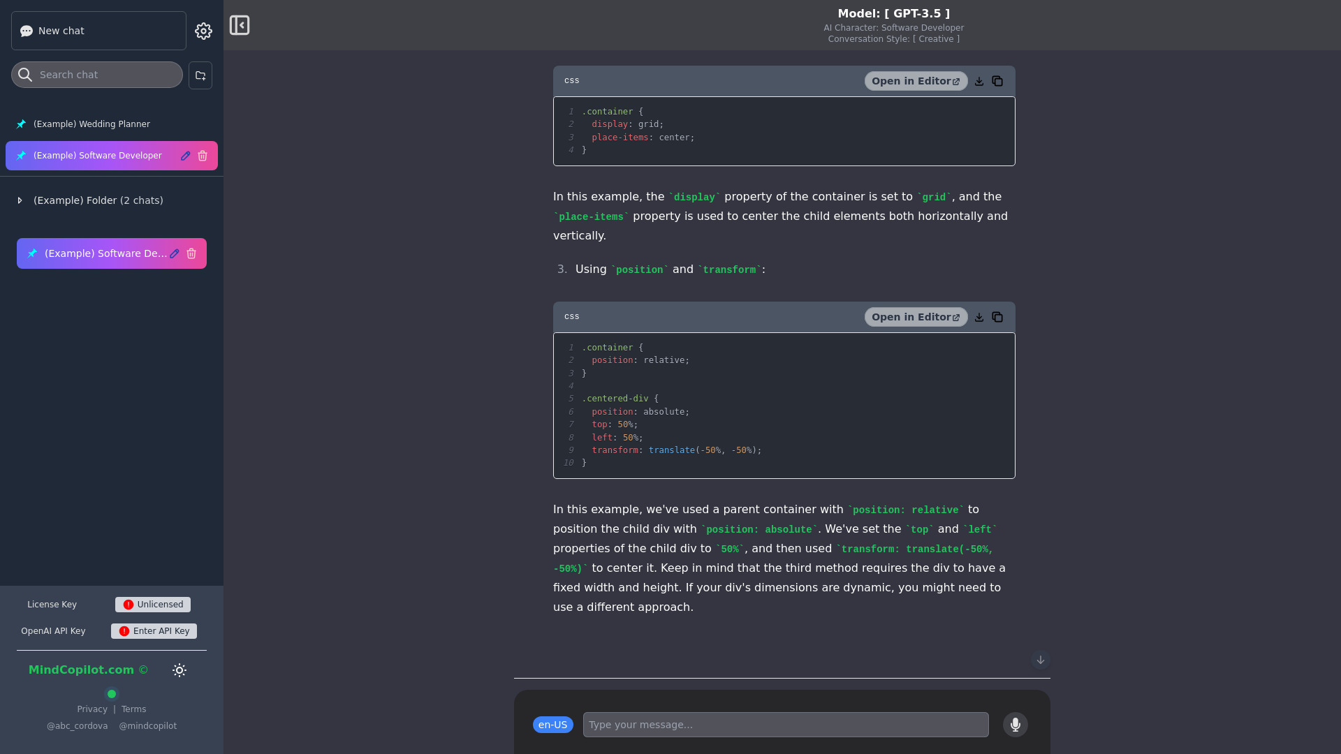Click the download icon for first code block

(x=979, y=81)
